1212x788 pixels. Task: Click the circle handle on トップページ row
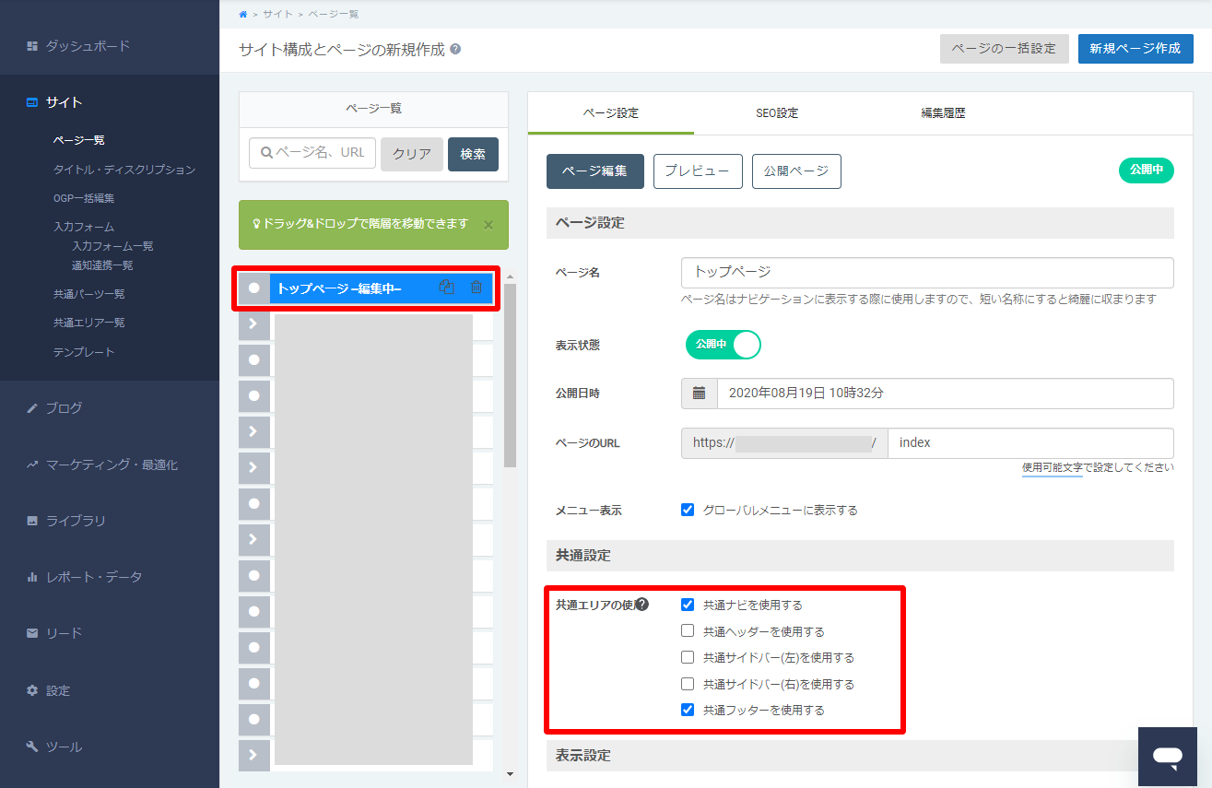click(254, 288)
